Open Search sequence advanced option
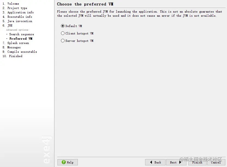227x167 pixels. pyautogui.click(x=22, y=34)
